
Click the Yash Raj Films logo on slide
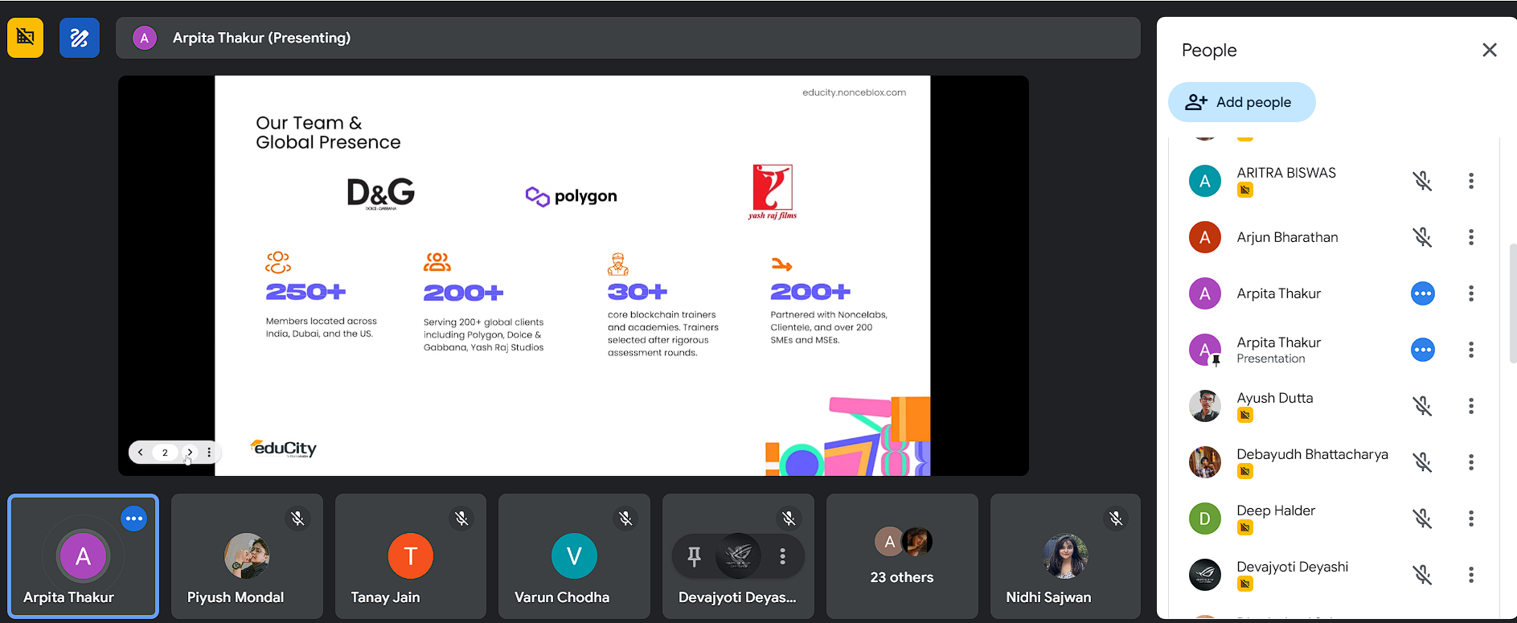[773, 191]
